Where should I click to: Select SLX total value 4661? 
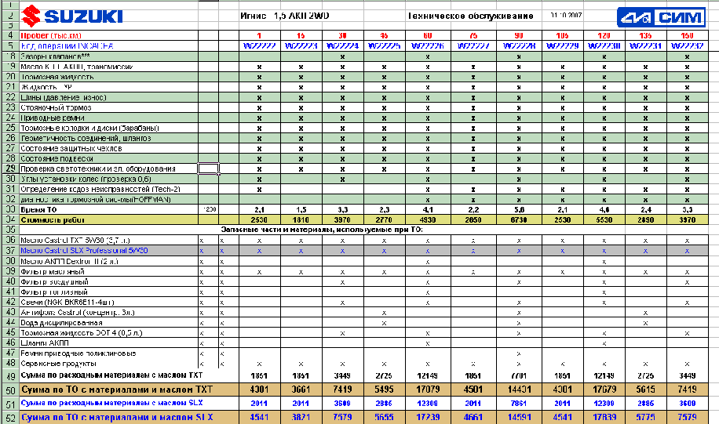[473, 418]
